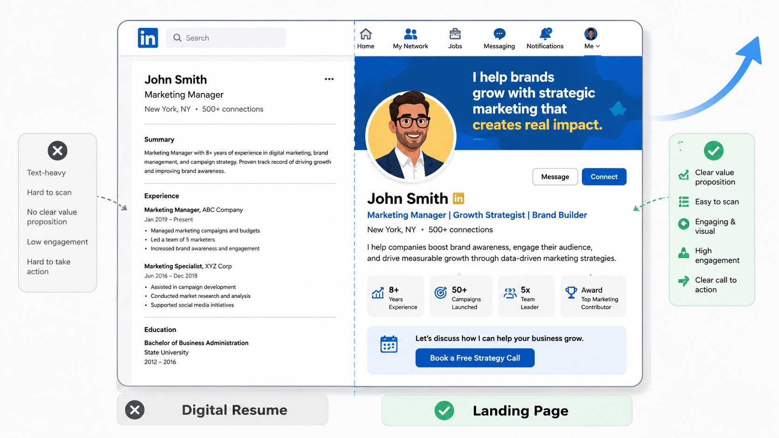Go to the Jobs section
779x438 pixels.
tap(455, 39)
